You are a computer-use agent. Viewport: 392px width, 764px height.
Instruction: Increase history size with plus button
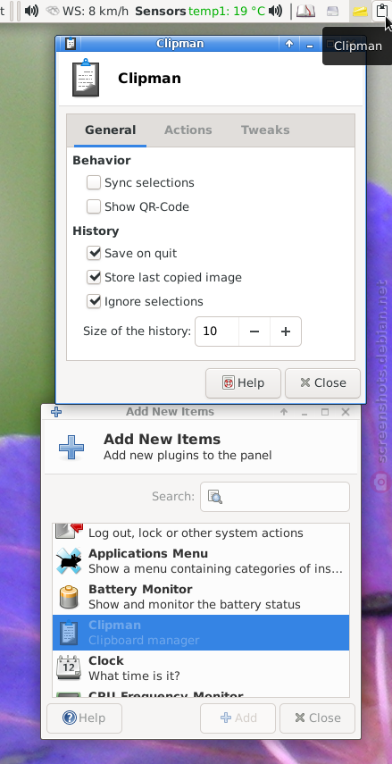[x=286, y=332]
